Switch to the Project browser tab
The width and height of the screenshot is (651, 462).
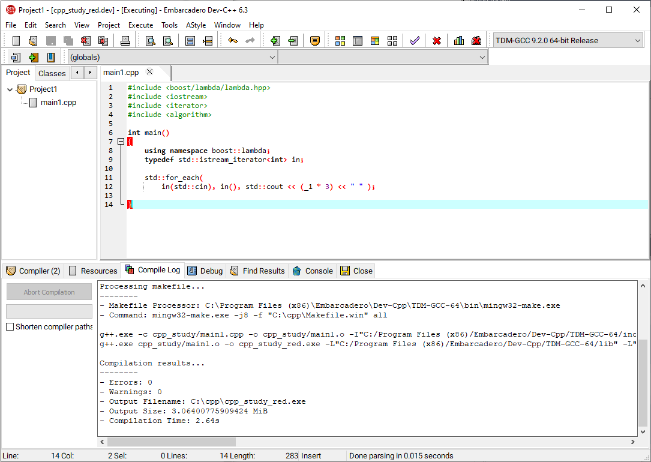pos(18,73)
